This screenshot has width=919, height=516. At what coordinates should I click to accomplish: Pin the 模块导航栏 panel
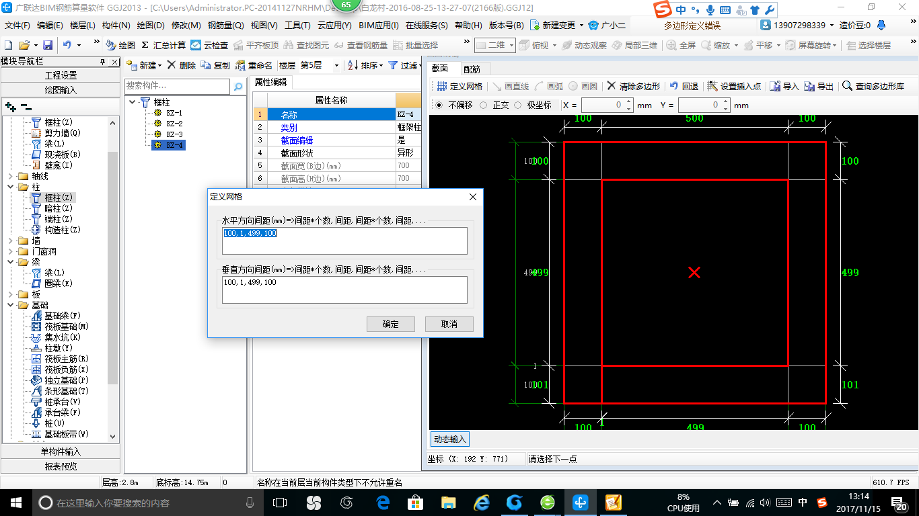[103, 62]
